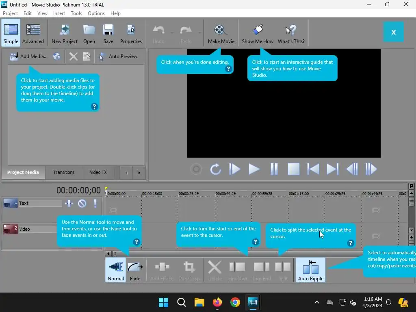Mute the Text track
Screen dimensions: 416x312
[x=82, y=204]
